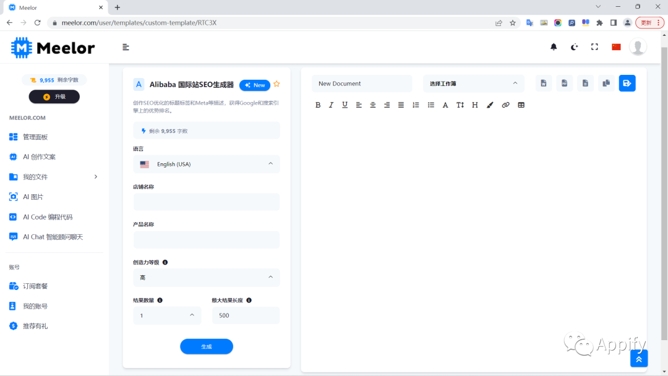
Task: Open font size tool in editor
Action: (x=460, y=105)
